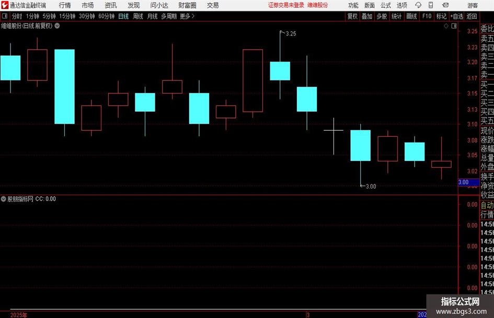This screenshot has width=494, height=318.
Task: Switch to 分时 period
Action: tap(17, 16)
